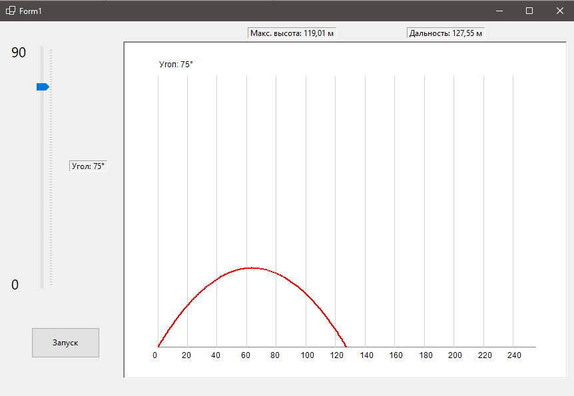Click the x-axis value 0
The width and height of the screenshot is (574, 396).
click(x=155, y=355)
